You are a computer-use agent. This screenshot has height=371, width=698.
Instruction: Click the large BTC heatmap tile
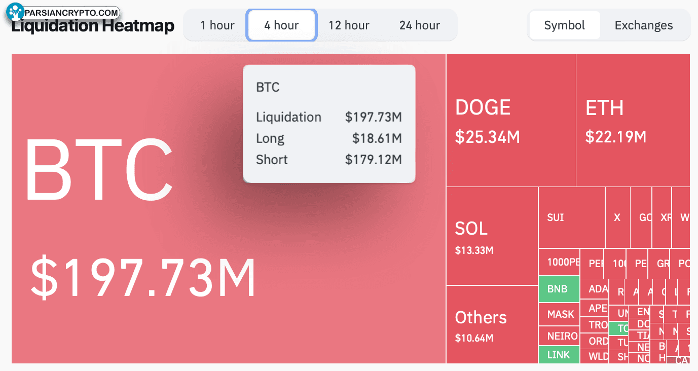pyautogui.click(x=229, y=209)
